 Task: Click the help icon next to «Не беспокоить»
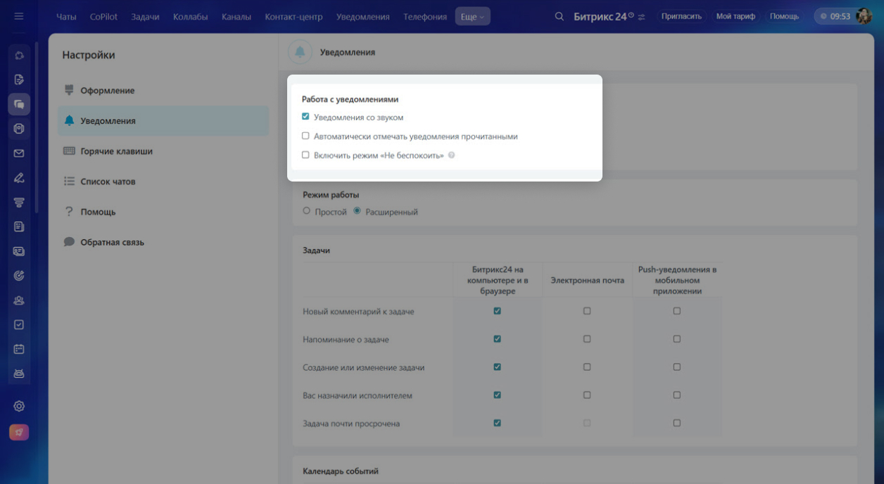click(x=451, y=155)
